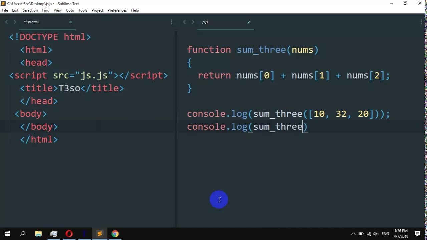The height and width of the screenshot is (240, 427).
Task: Open the Goto menu
Action: pyautogui.click(x=70, y=10)
